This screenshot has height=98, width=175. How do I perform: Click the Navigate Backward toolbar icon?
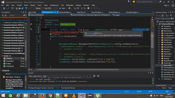pyautogui.click(x=4, y=8)
